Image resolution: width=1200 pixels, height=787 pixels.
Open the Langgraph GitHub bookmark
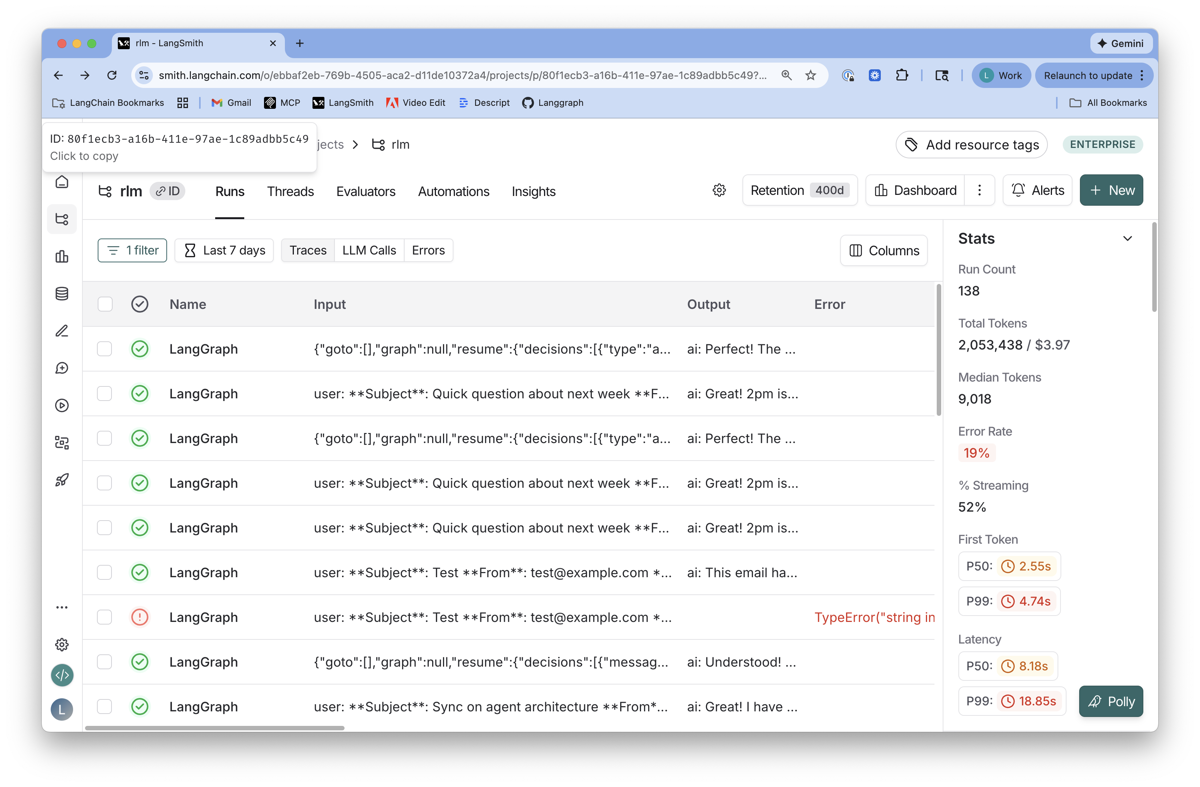pyautogui.click(x=553, y=103)
